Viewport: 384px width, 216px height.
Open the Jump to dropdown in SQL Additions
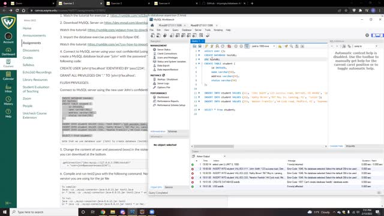pos(365,46)
